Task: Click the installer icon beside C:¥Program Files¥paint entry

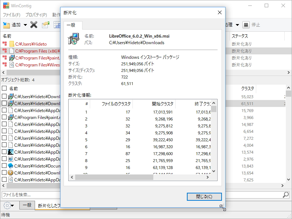Action: point(12,58)
